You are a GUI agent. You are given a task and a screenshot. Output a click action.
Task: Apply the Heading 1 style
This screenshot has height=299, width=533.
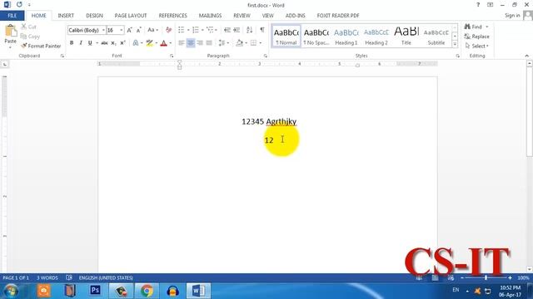coord(346,37)
